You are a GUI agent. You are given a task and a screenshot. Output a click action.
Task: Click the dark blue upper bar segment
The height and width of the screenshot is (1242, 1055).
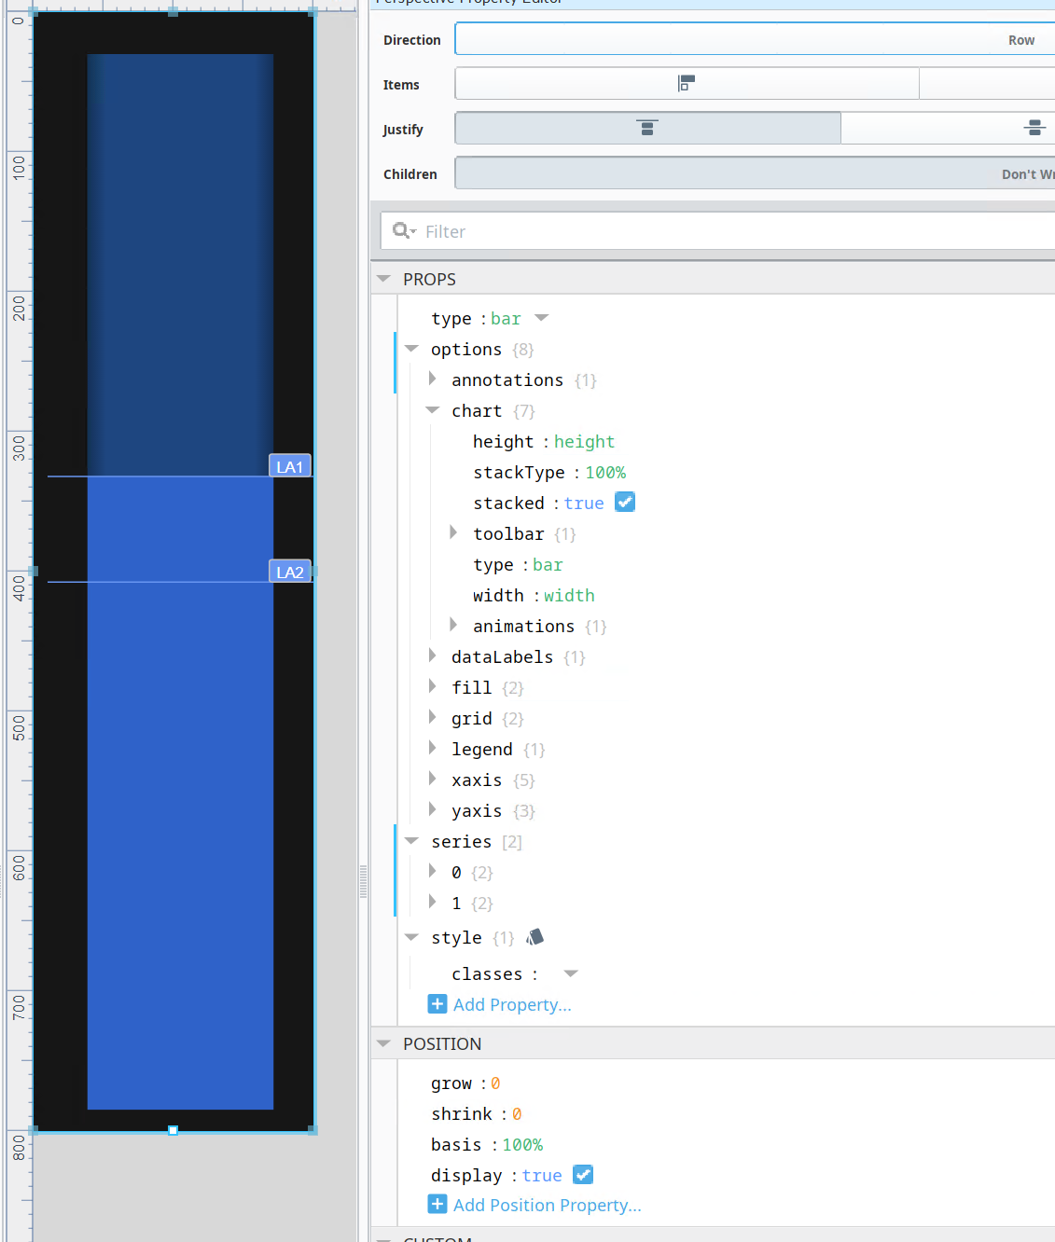pyautogui.click(x=180, y=265)
